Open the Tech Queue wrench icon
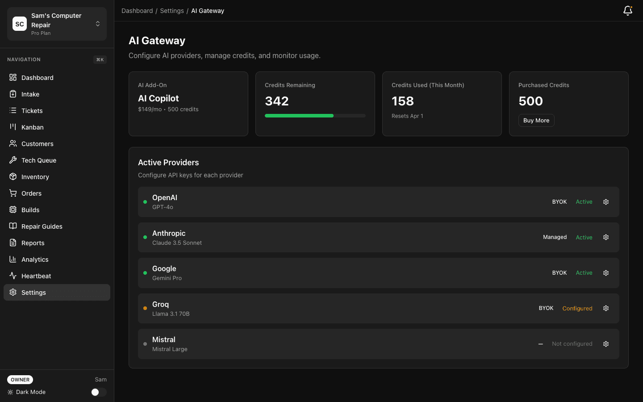 13,160
